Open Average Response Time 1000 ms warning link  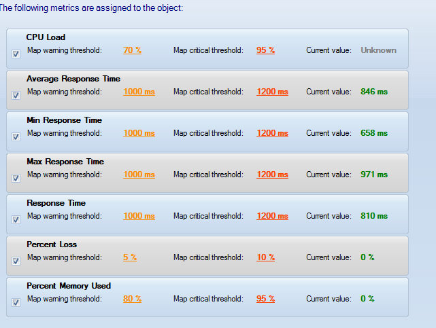coord(139,92)
